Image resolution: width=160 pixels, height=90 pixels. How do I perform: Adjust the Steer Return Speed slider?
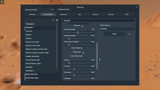point(79,45)
